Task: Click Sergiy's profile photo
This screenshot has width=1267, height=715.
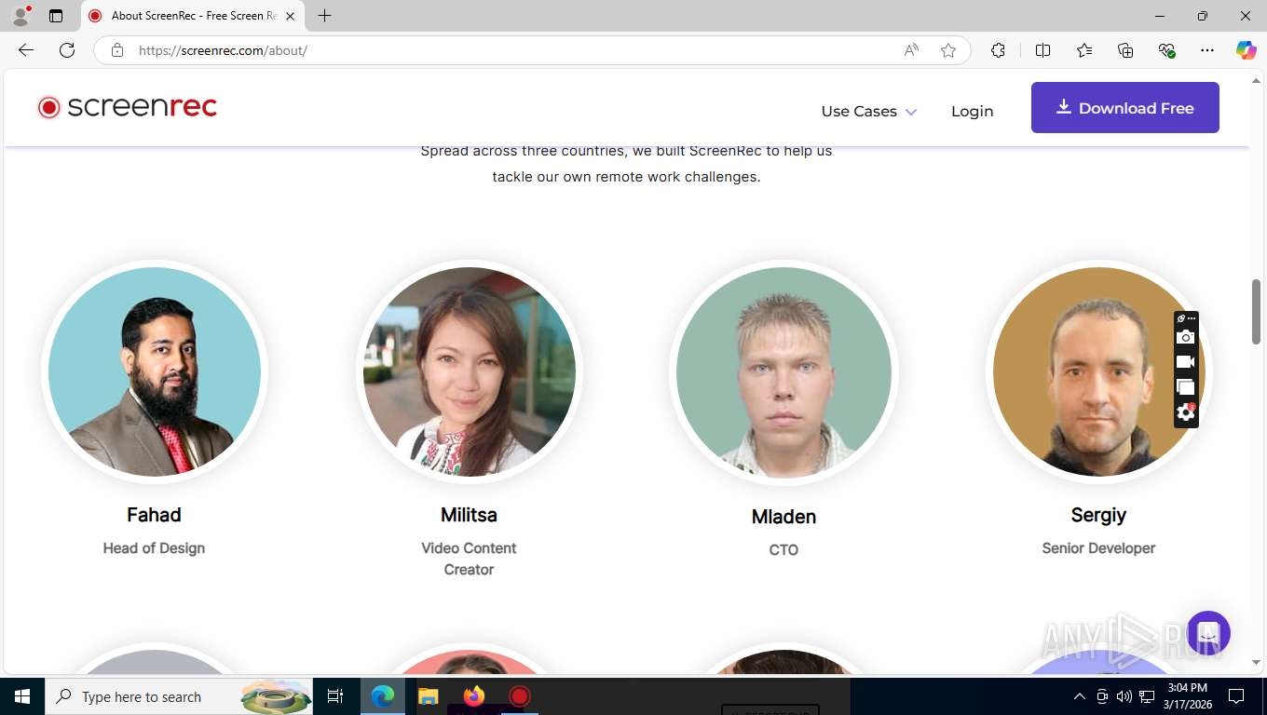Action: click(1098, 372)
